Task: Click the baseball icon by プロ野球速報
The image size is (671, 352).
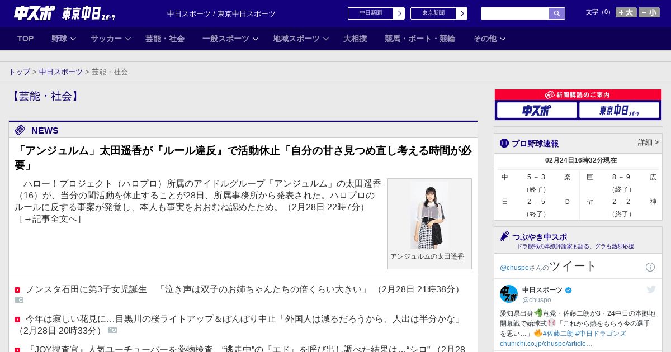Action: 504,143
